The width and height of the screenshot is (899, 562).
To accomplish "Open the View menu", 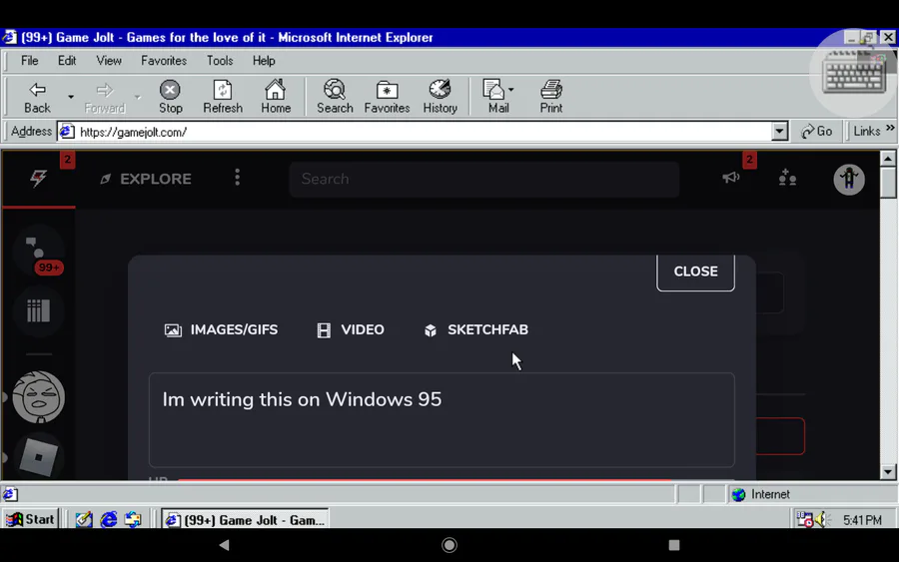I will point(108,61).
